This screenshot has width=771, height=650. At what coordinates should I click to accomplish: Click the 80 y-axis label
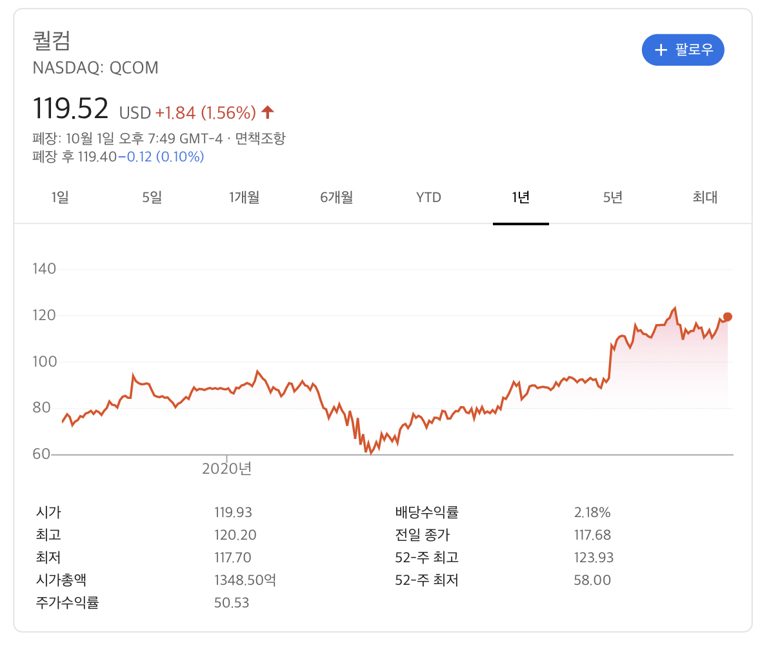click(41, 407)
